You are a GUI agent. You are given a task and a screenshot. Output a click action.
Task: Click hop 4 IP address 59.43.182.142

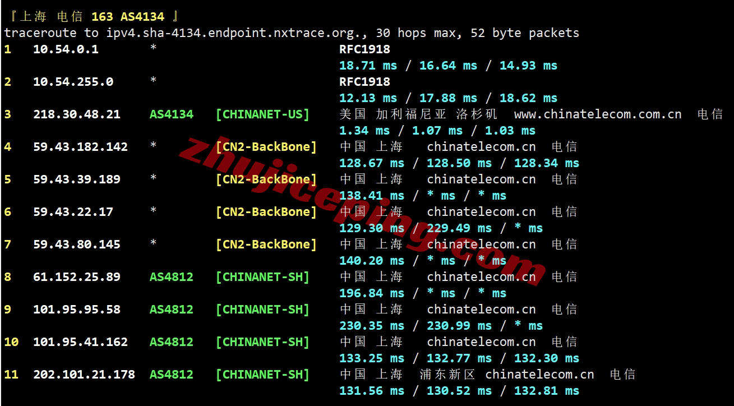[x=80, y=147]
